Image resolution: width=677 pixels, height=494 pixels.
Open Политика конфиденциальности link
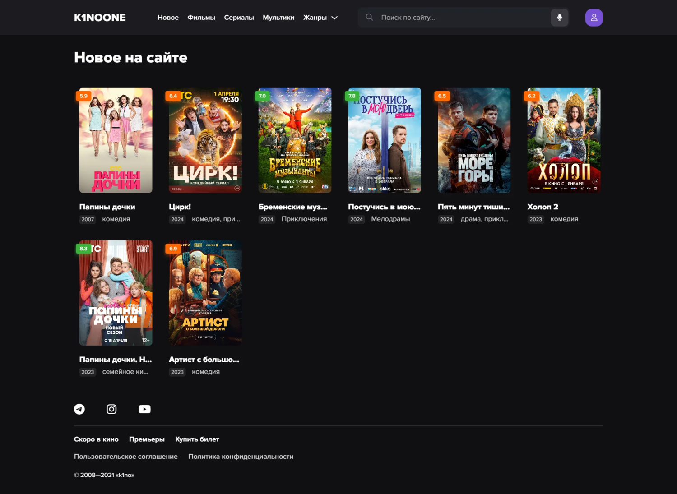coord(241,457)
